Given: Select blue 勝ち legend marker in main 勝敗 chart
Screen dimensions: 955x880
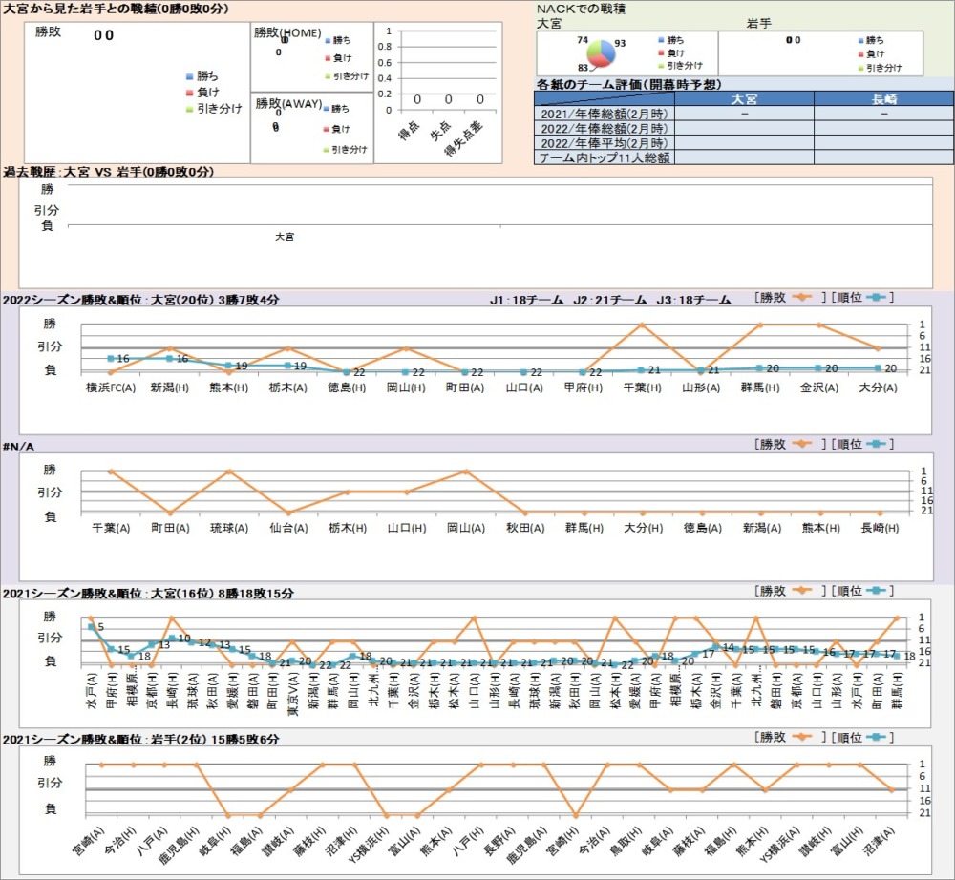Looking at the screenshot, I should coord(190,75).
